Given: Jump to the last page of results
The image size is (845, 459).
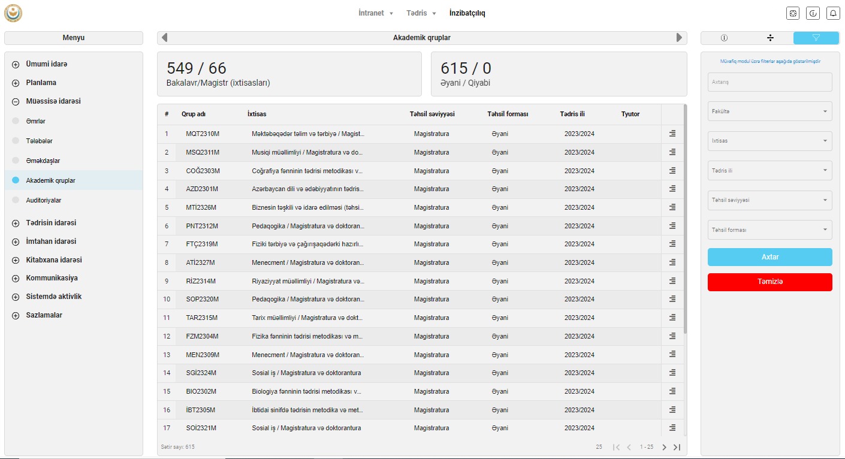Looking at the screenshot, I should point(677,447).
